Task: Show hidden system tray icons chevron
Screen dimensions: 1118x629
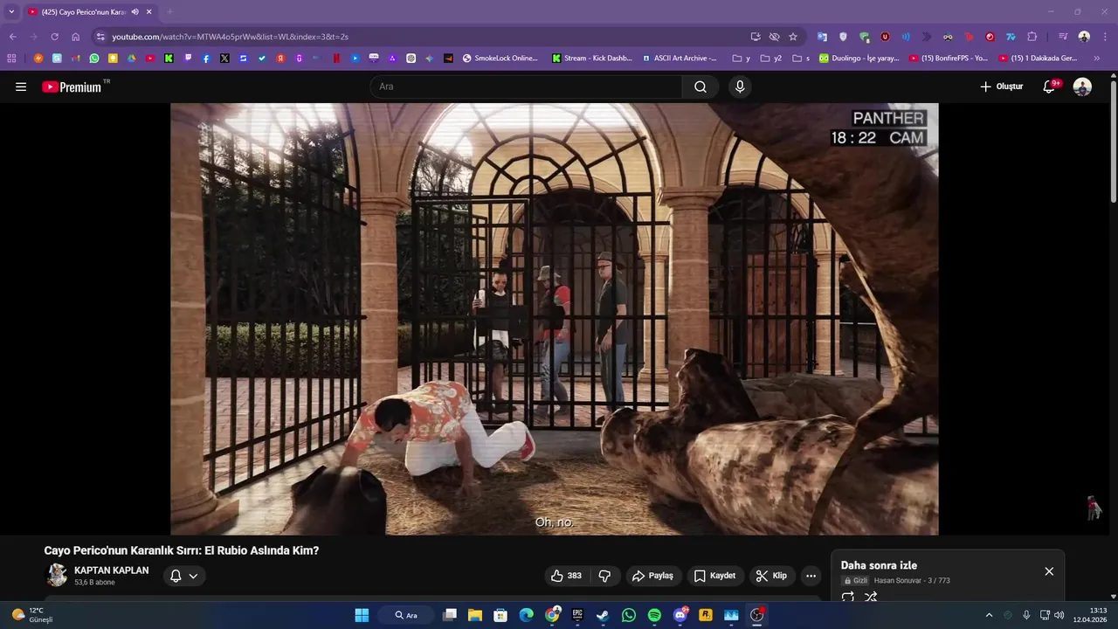Action: (989, 615)
